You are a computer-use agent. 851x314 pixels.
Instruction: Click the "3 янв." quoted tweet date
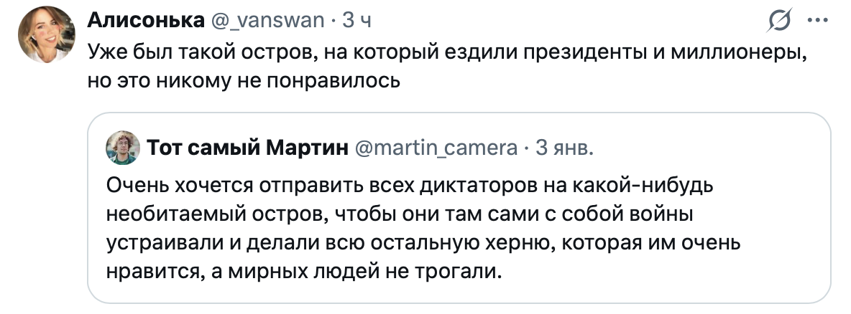pos(566,148)
